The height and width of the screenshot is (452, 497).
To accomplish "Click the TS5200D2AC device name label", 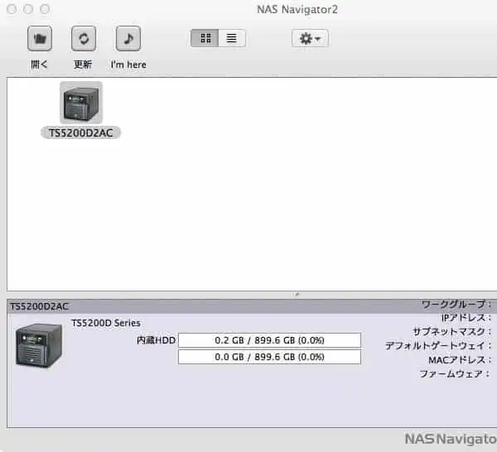I will (80, 133).
